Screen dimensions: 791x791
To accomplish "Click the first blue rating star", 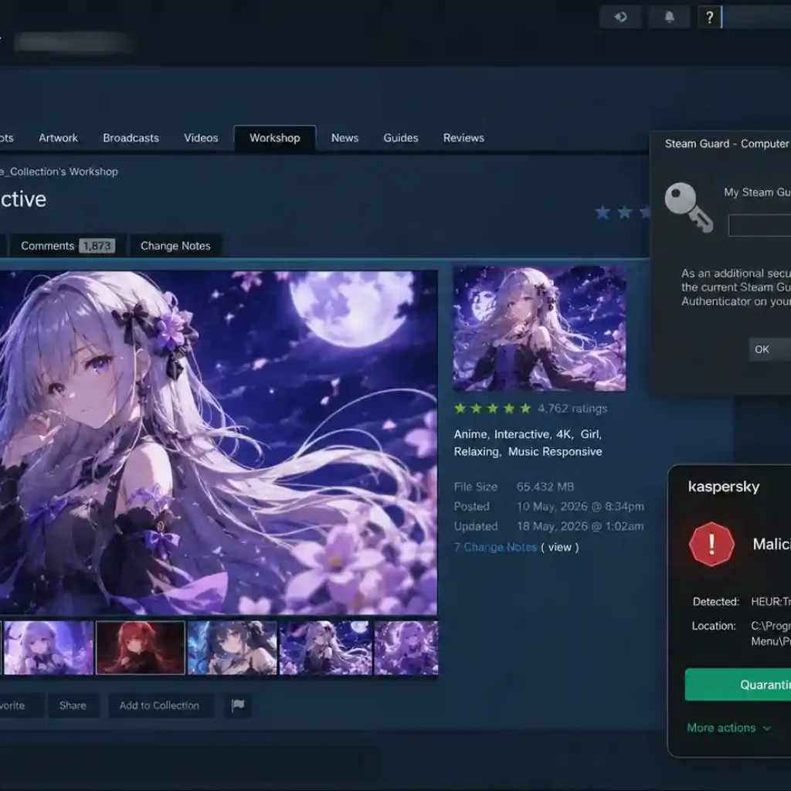I will click(603, 212).
